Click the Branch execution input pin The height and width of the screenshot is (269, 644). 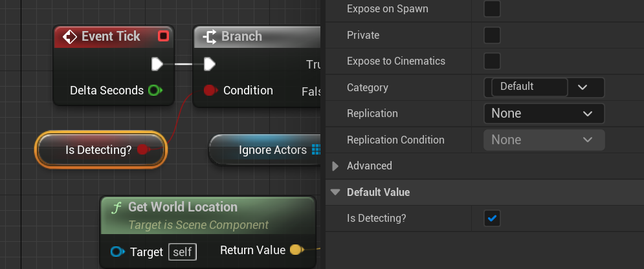[x=209, y=64]
